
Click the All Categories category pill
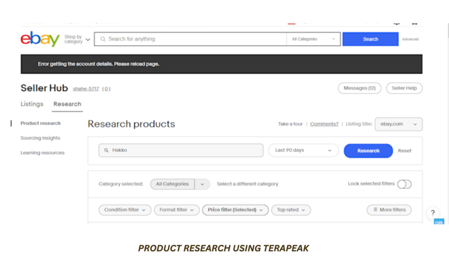172,184
